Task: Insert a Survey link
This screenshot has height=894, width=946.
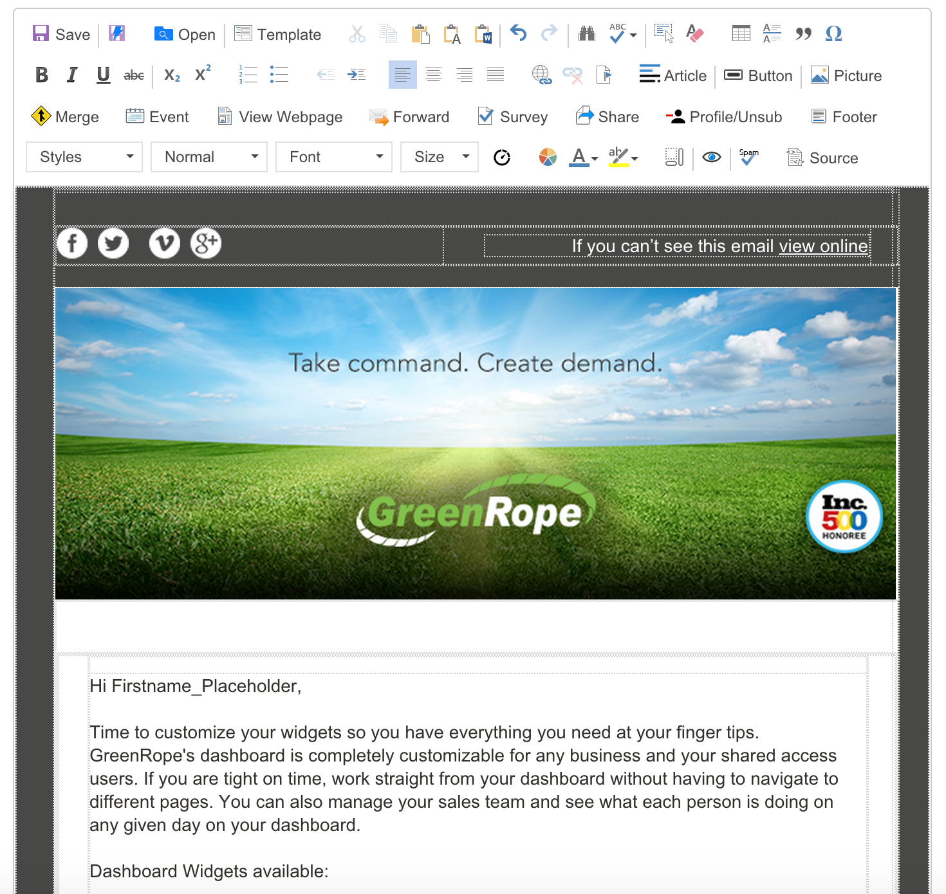Action: pos(513,116)
